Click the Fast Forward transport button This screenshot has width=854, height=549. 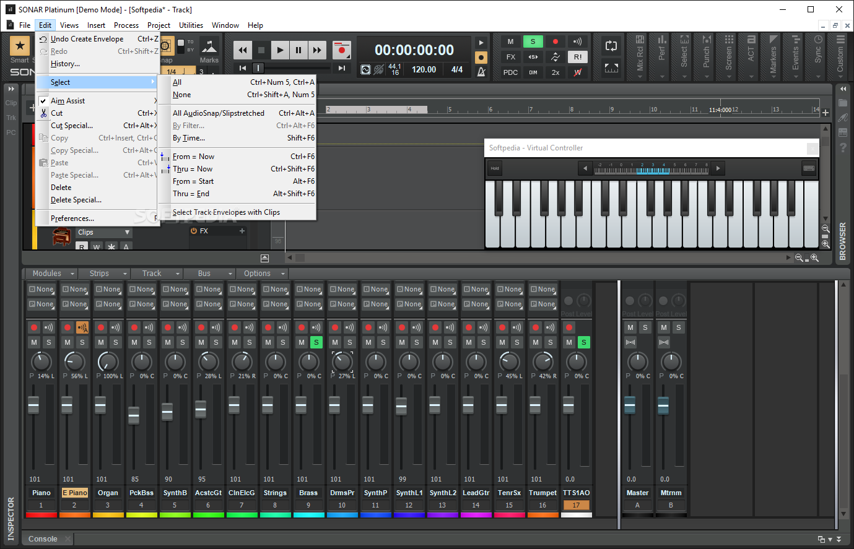(317, 50)
